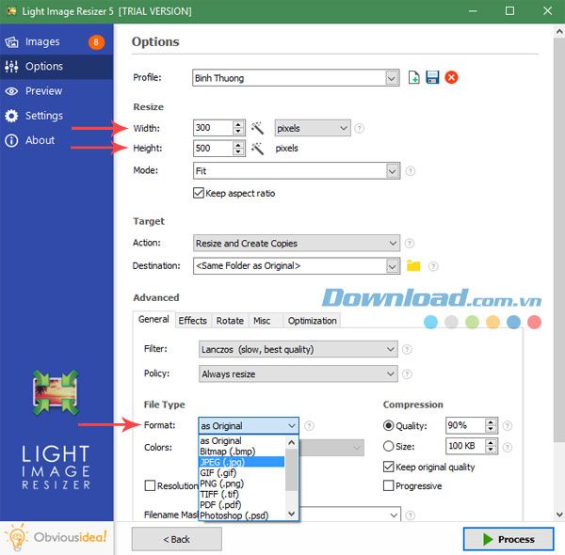Click help icon next to Filename Mask
The width and height of the screenshot is (565, 555).
[x=411, y=515]
